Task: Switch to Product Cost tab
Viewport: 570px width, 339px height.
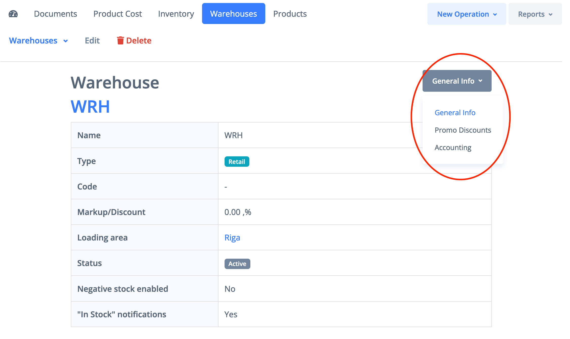Action: click(118, 14)
